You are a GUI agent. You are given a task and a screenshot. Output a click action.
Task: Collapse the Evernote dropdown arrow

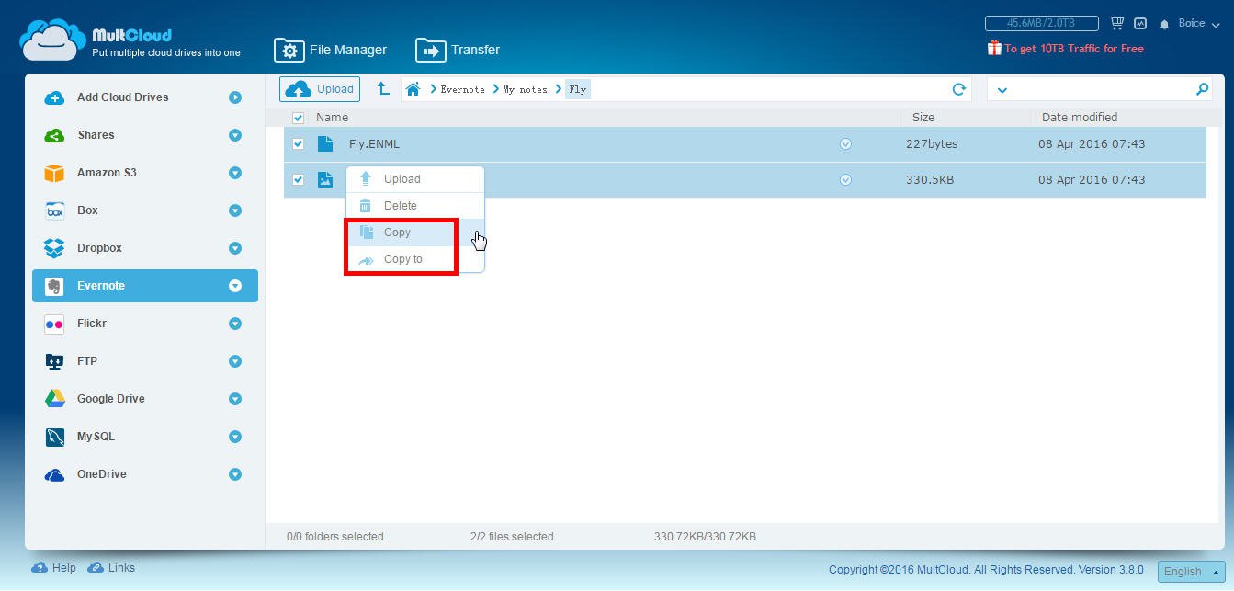coord(235,286)
